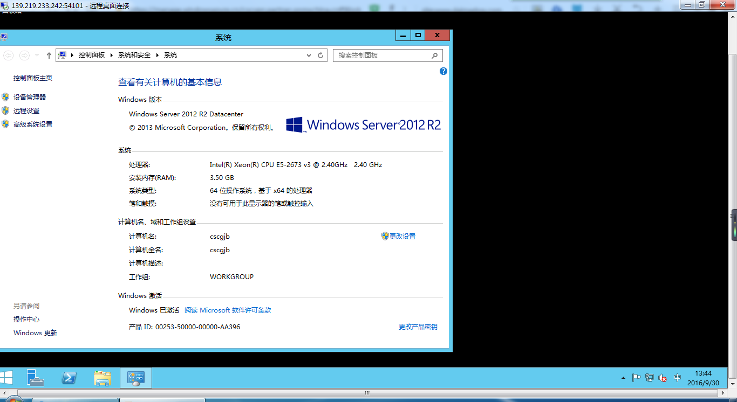Expand the arrow before 控制面板 breadcrumb
Screen dimensions: 737x402
[x=72, y=55]
